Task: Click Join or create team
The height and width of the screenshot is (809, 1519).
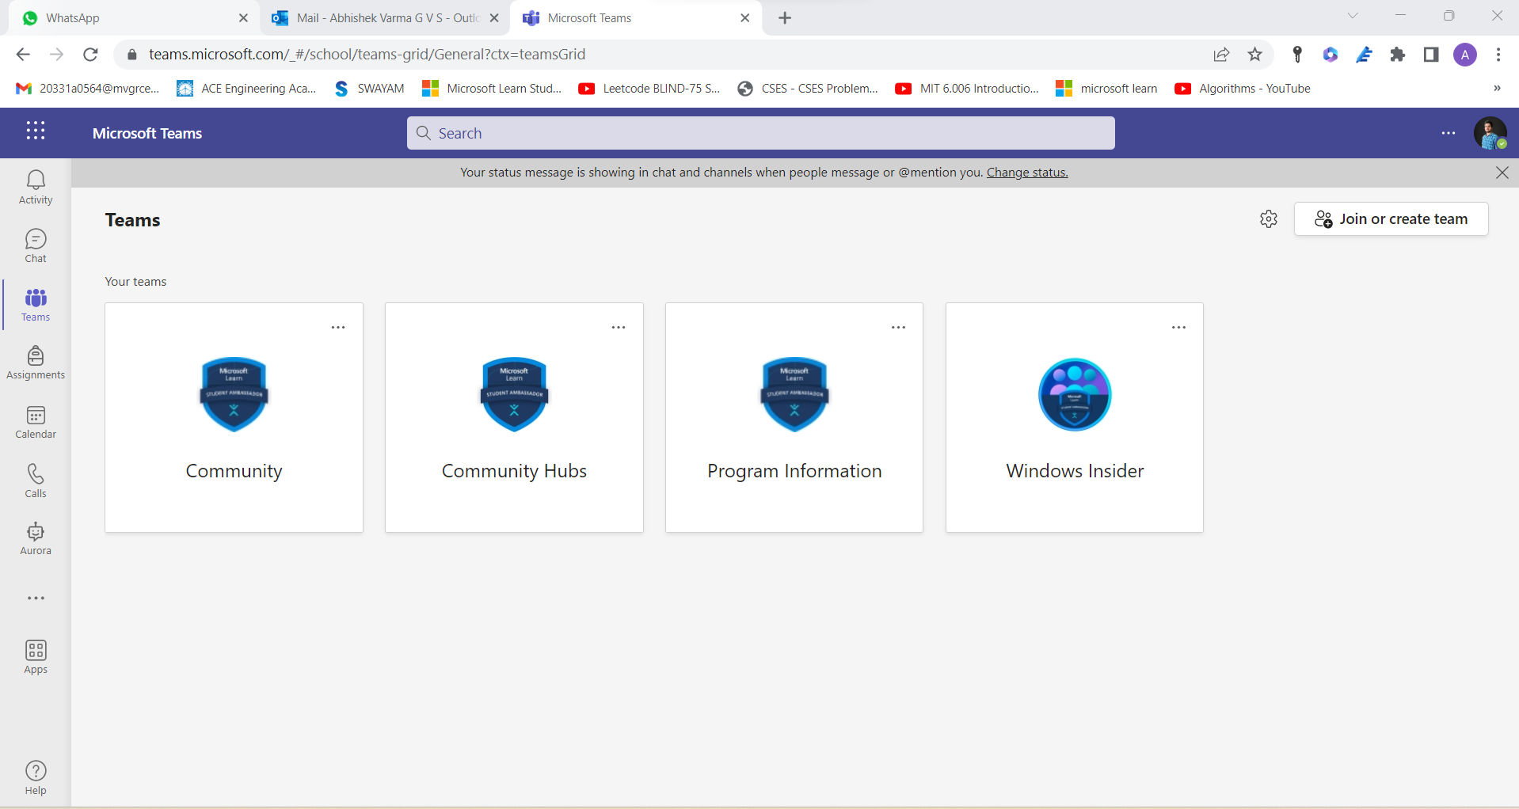Action: (1391, 218)
